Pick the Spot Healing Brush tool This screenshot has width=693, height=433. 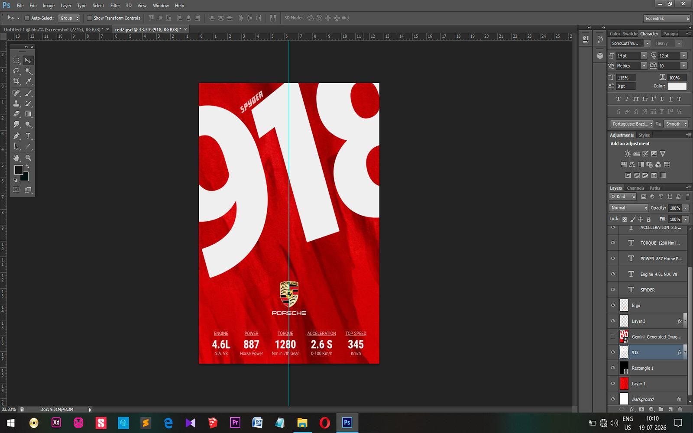point(16,93)
